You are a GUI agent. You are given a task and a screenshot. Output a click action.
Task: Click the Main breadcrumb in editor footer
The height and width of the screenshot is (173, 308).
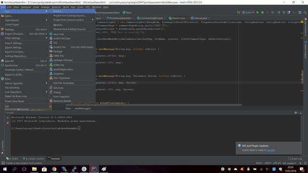pos(68,109)
